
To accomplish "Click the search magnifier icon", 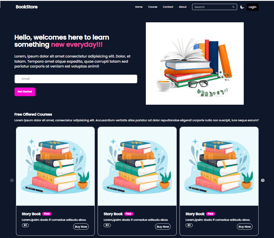I will (x=233, y=7).
